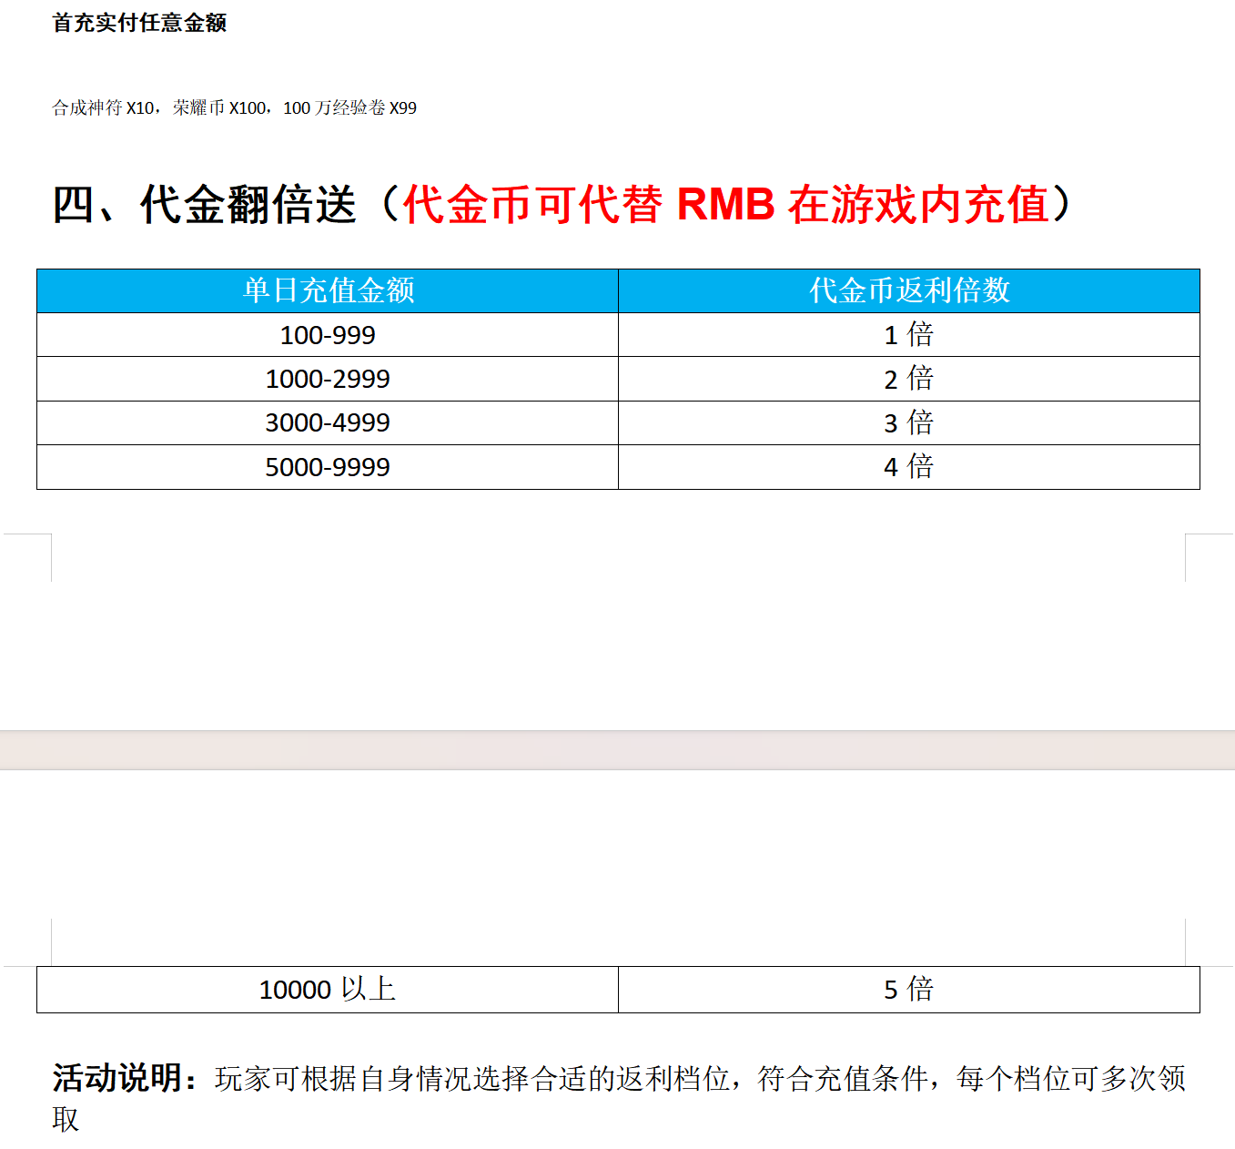1235x1149 pixels.
Task: Click the heading 首充实付任意金额
Action: tap(139, 23)
